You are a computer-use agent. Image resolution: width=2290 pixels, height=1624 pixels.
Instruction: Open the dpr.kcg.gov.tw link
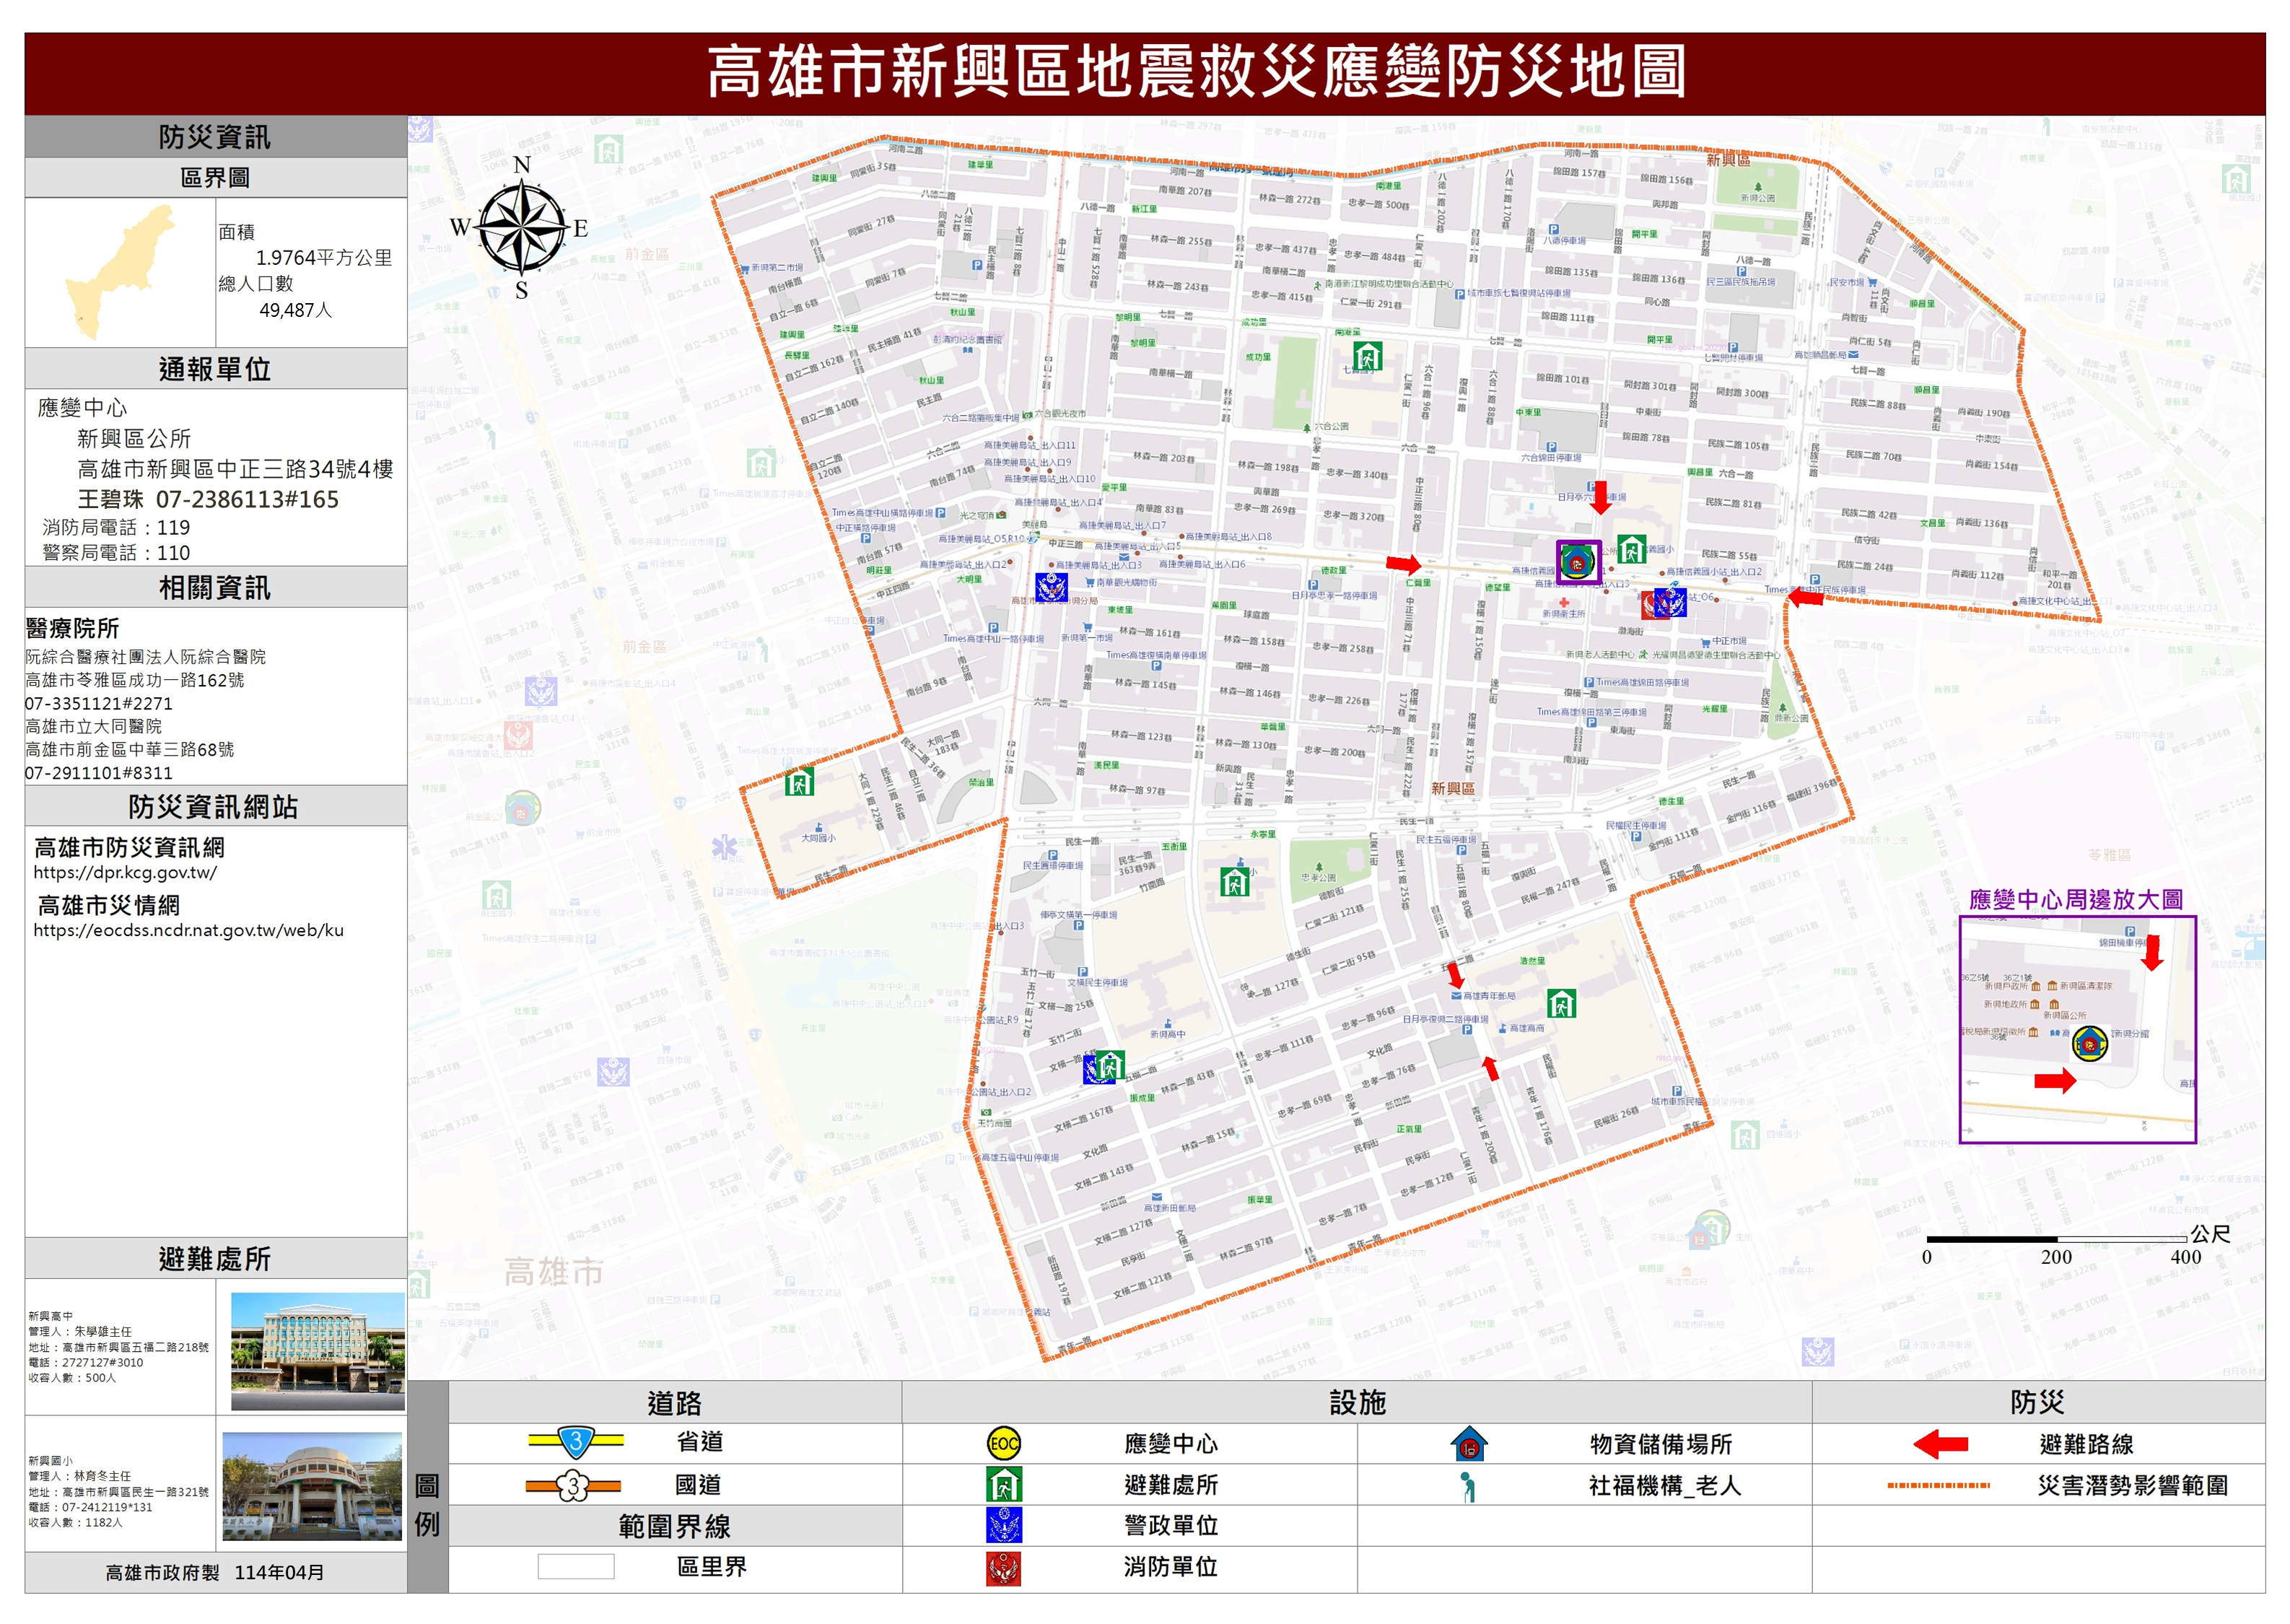point(125,872)
